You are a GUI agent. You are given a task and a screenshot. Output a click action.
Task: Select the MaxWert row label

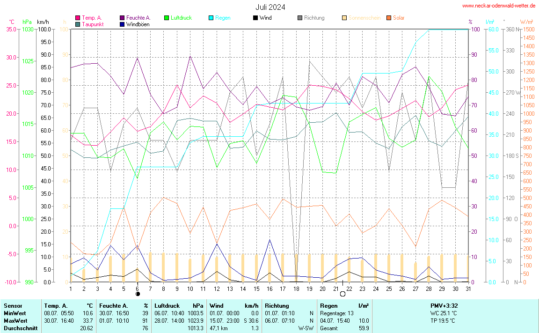(14, 321)
